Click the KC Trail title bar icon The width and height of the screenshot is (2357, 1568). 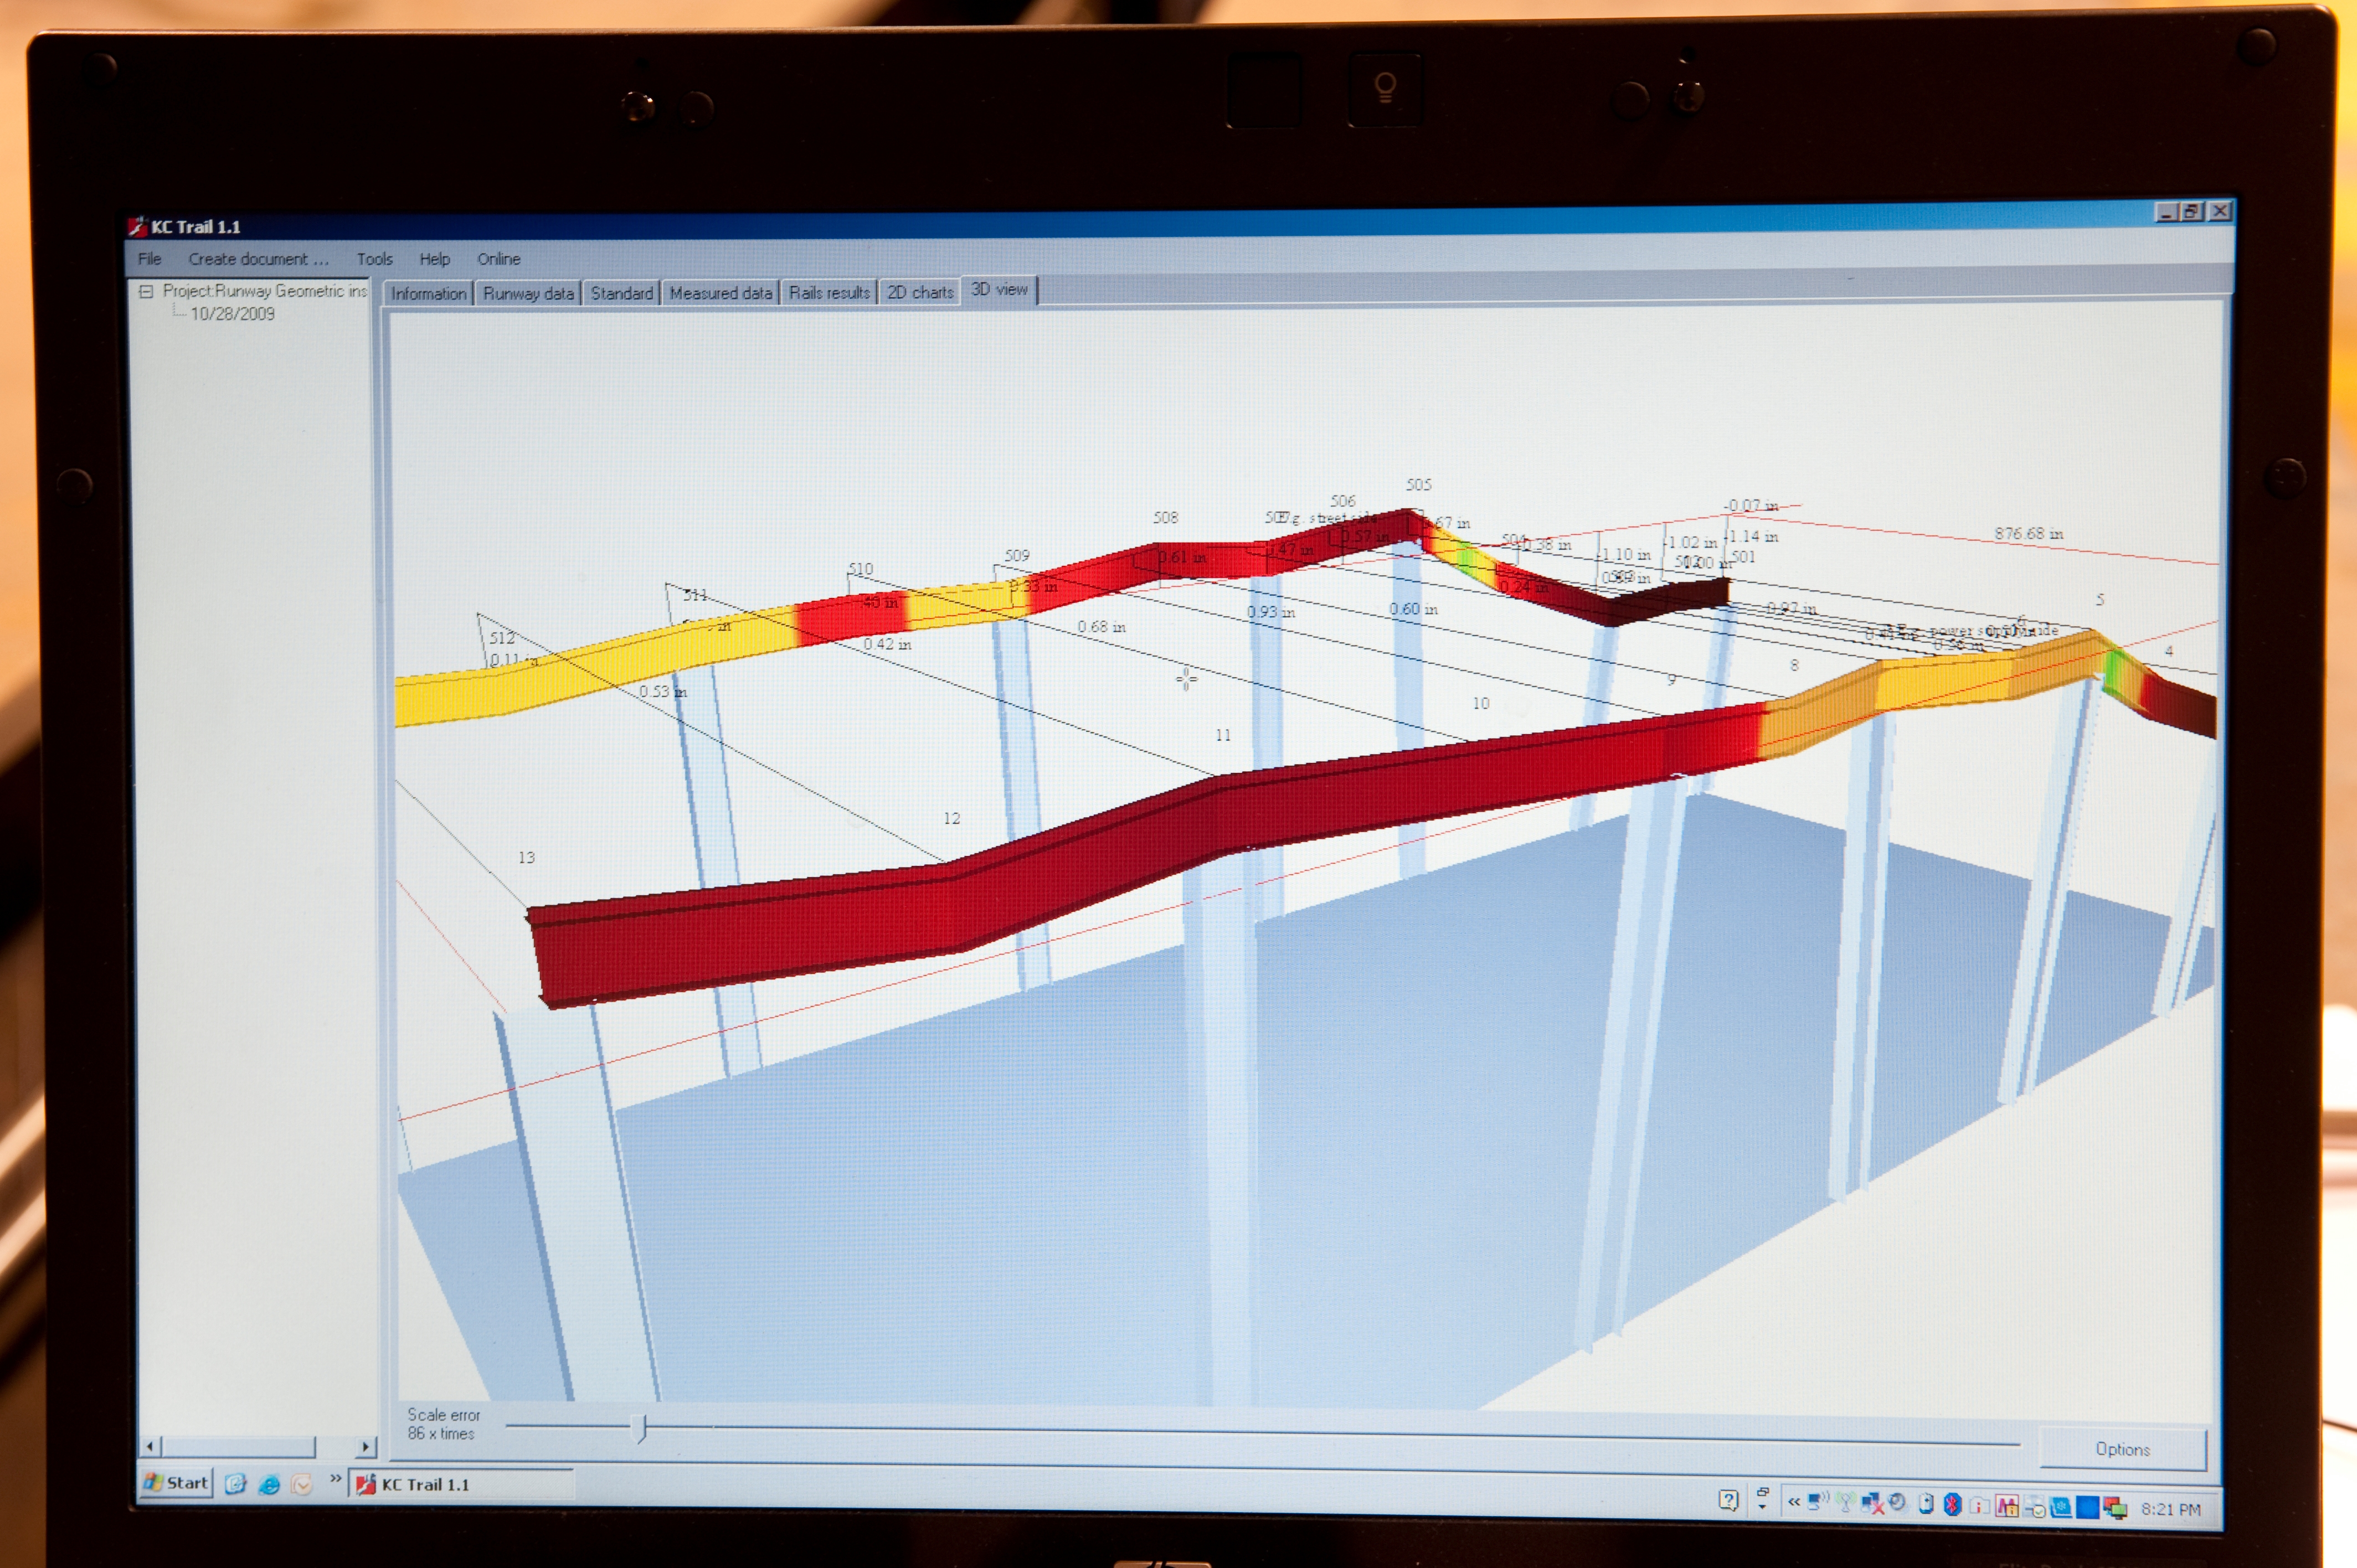(138, 227)
